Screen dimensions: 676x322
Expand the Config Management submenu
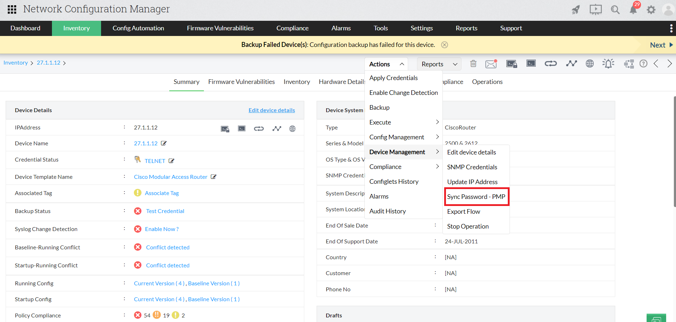[x=396, y=137]
